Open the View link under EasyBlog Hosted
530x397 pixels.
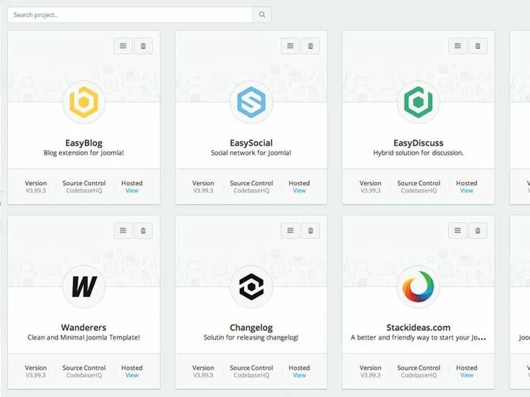(132, 191)
